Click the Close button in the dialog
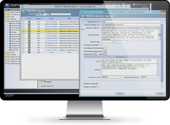Image resolution: width=170 pixels, height=125 pixels. pyautogui.click(x=120, y=93)
